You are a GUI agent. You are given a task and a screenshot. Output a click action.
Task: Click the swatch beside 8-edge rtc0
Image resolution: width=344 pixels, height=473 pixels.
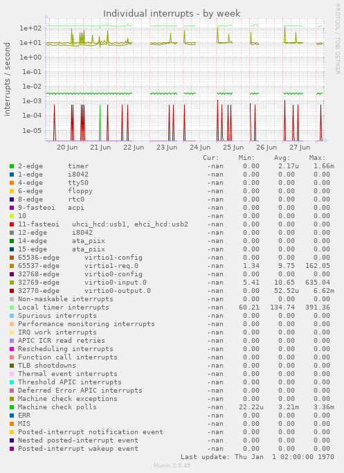coord(12,199)
